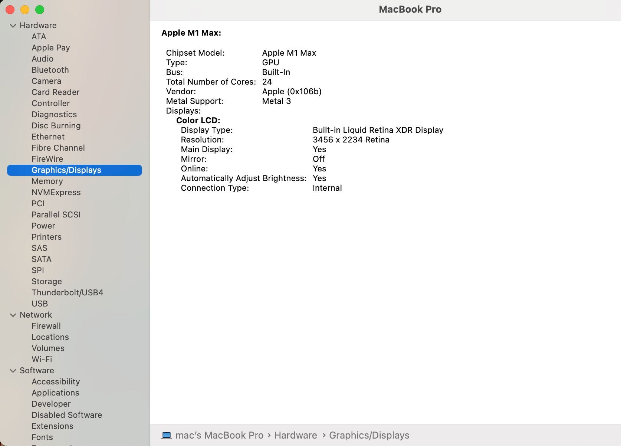Click the Built-in Liquid Retina XDR Display value

(378, 130)
